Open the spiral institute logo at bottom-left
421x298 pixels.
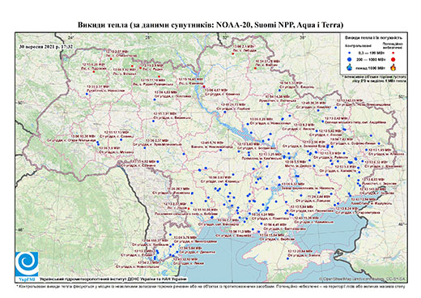(27, 264)
